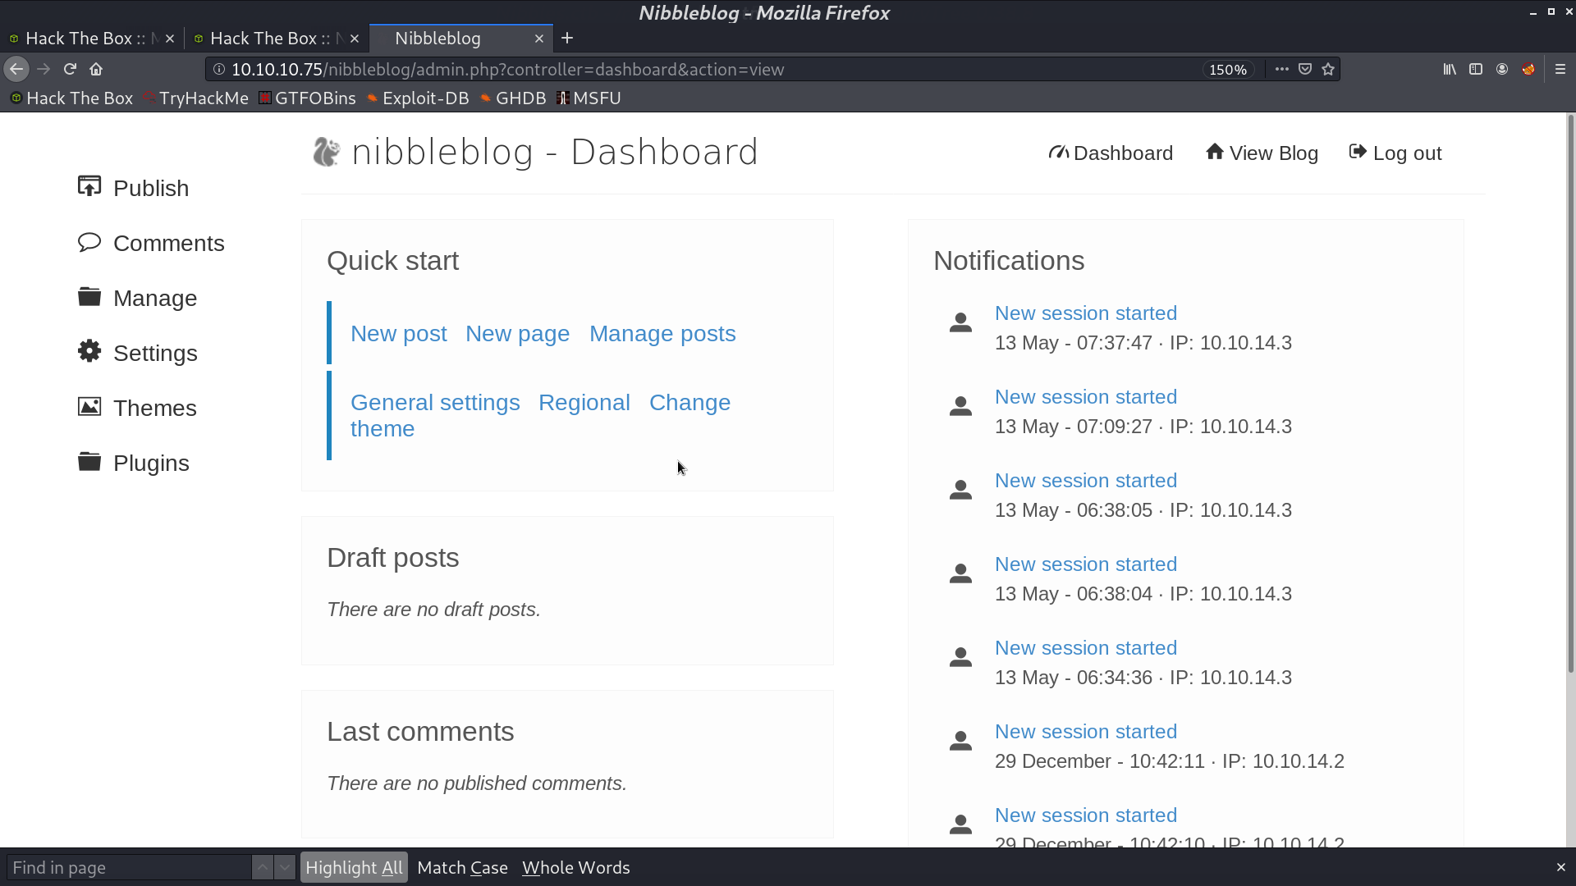Go back with the browser back arrow
1576x886 pixels.
[x=16, y=70]
